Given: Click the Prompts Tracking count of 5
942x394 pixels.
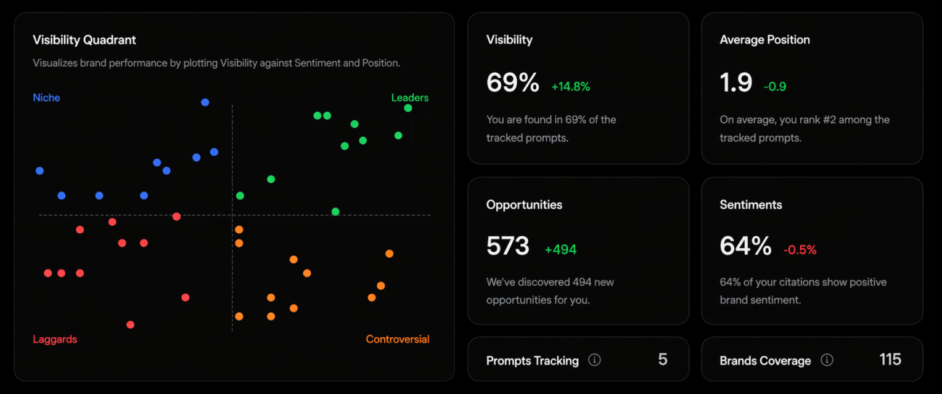Looking at the screenshot, I should point(663,360).
